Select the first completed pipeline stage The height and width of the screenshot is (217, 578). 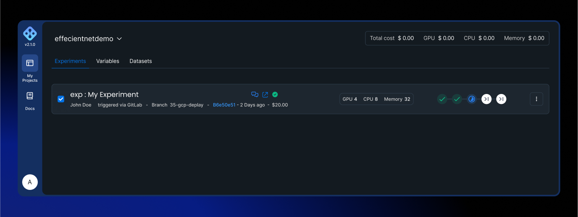442,99
